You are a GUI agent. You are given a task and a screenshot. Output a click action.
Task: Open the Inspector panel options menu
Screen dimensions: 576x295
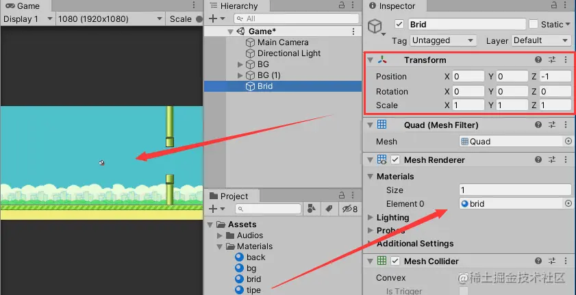tap(566, 5)
